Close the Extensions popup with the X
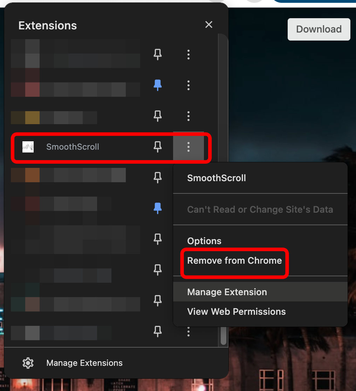 209,25
